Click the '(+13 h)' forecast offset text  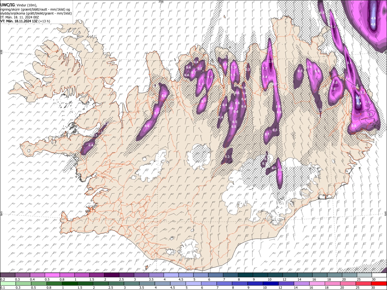click(44, 21)
